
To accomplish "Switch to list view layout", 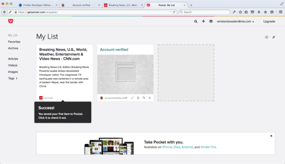I will 266,37.
